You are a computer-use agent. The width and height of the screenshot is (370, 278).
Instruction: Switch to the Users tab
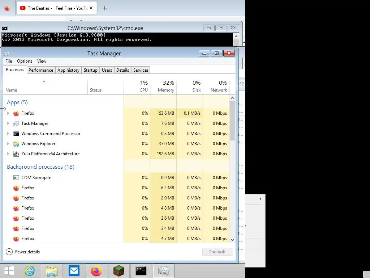(107, 70)
